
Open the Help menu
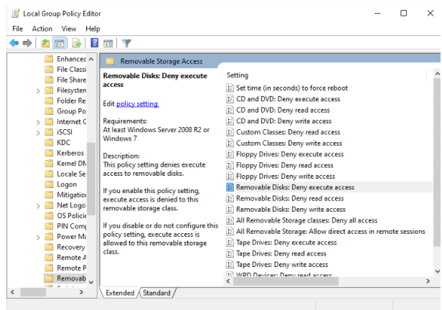click(93, 29)
